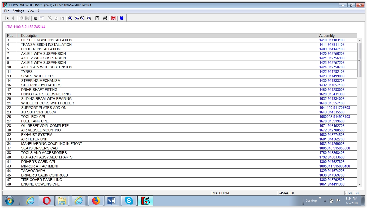Select EXHAUST SYSTEM row
This screenshot has width=367, height=208.
point(181,135)
